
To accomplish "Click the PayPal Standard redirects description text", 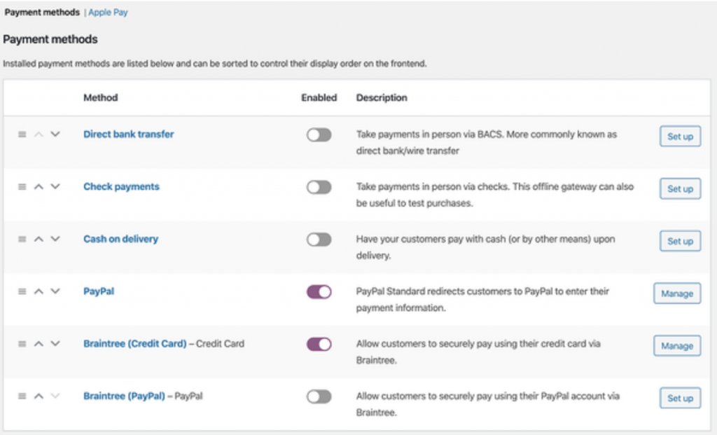I will pos(482,300).
